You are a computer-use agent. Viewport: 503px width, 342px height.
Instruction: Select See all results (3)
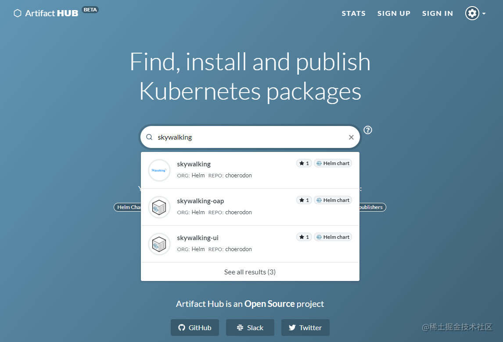pyautogui.click(x=250, y=272)
